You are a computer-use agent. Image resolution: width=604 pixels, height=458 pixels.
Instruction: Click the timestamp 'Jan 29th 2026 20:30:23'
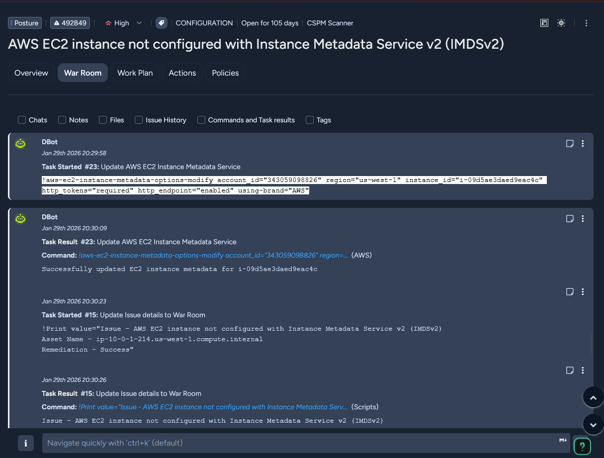coord(74,301)
